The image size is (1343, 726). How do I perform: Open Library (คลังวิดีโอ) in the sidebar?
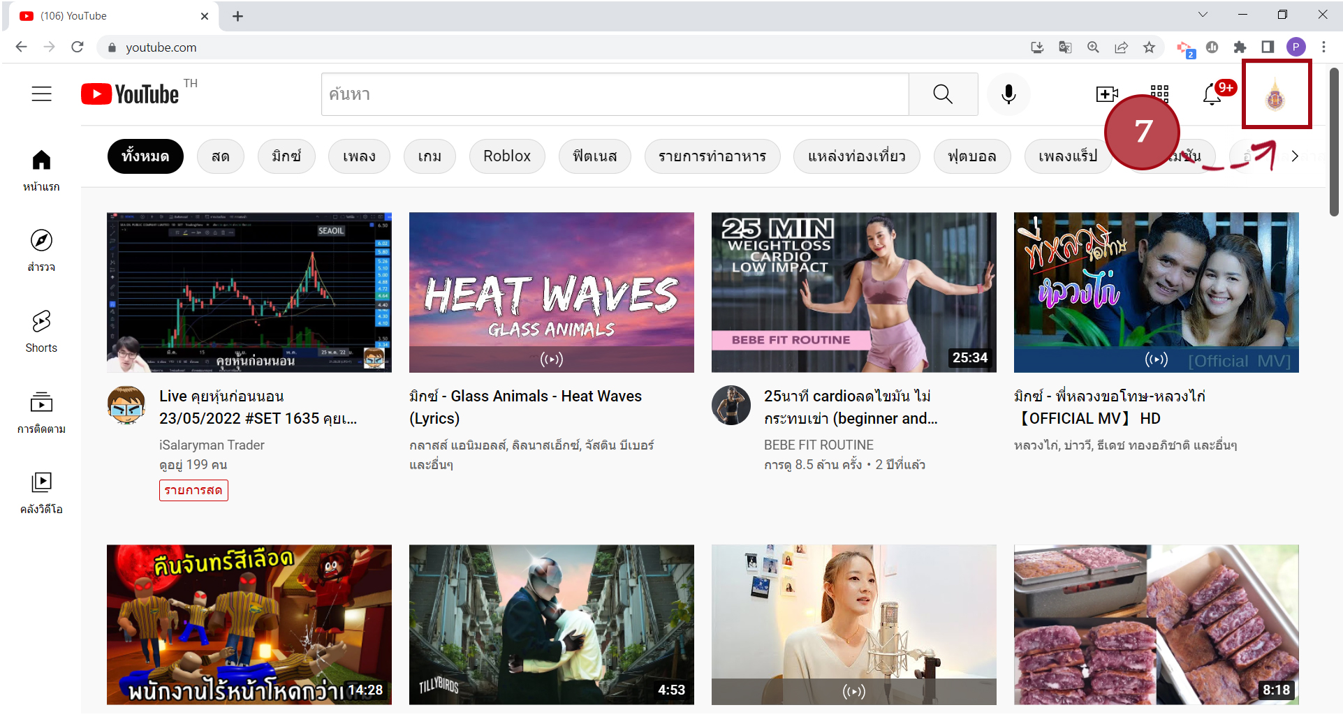[41, 493]
